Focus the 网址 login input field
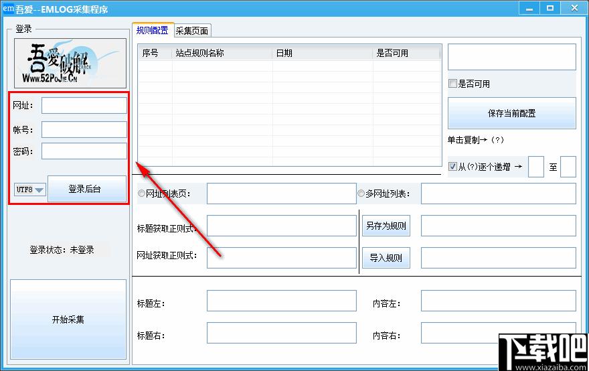This screenshot has height=371, width=589. pos(84,106)
